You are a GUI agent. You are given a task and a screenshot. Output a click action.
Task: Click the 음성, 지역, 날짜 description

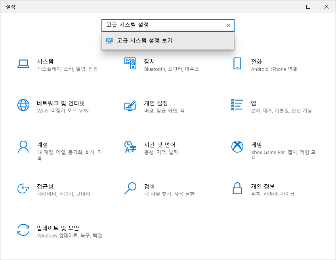(x=161, y=152)
